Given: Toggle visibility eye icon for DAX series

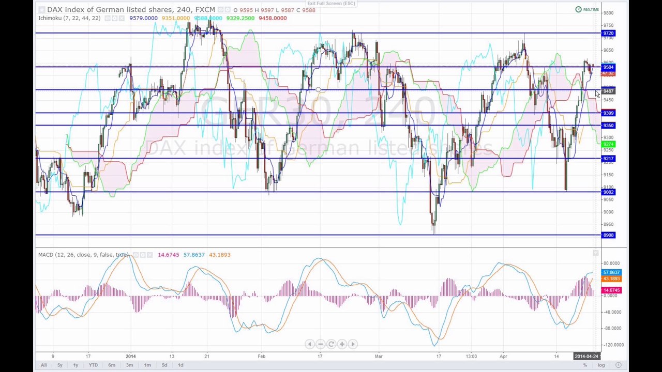Looking at the screenshot, I should click(x=220, y=10).
